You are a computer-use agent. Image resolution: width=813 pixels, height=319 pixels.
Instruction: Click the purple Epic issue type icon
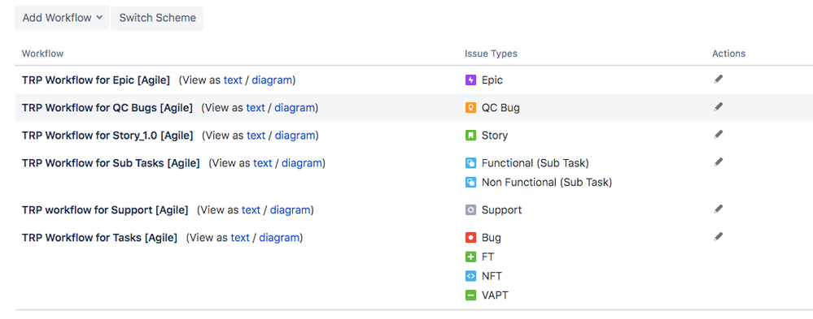point(470,80)
